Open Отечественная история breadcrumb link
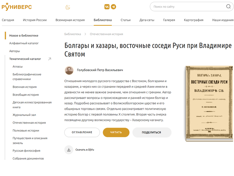The width and height of the screenshot is (234, 176). coord(106,34)
